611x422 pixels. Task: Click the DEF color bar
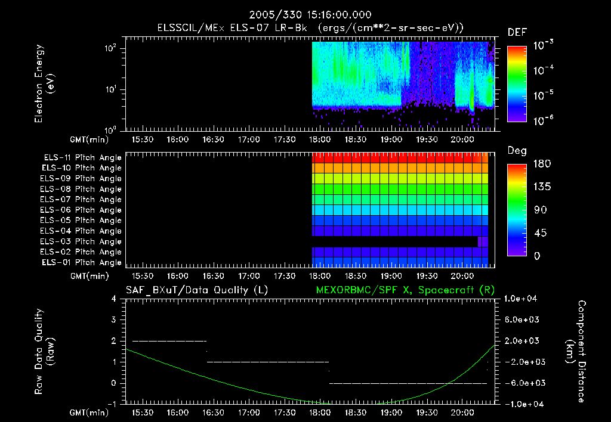pos(517,83)
